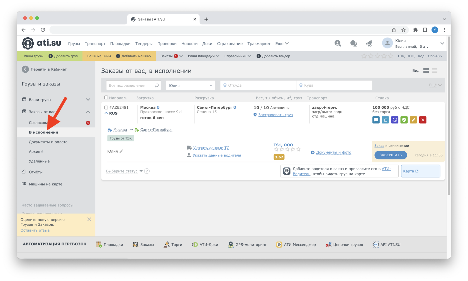Click Указать данные ТС link
The height and width of the screenshot is (281, 468).
(211, 148)
